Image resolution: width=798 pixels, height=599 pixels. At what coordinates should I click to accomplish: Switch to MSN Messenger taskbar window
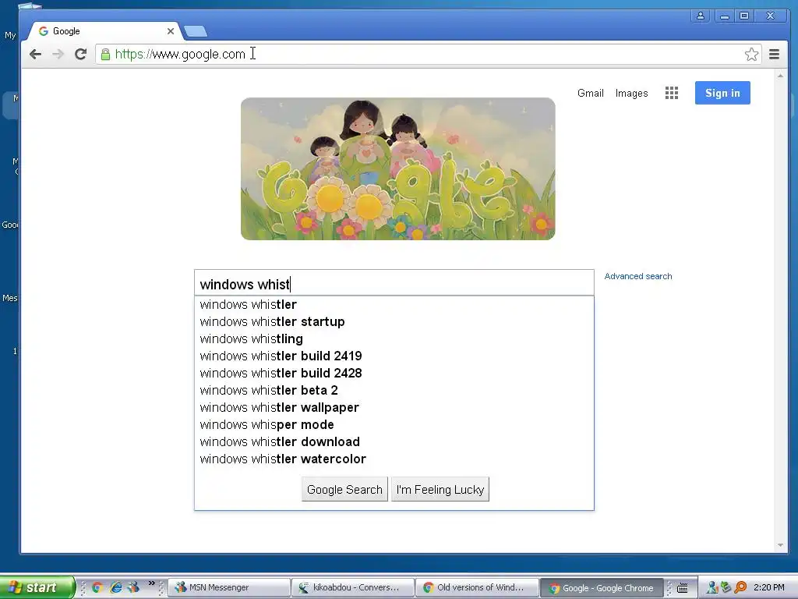229,587
